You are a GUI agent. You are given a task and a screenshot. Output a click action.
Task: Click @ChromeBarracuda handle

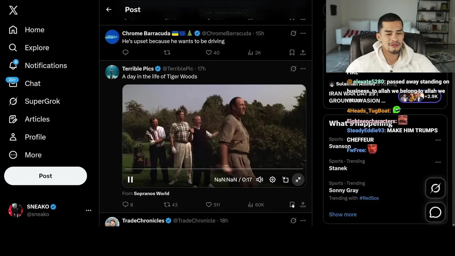tap(226, 33)
